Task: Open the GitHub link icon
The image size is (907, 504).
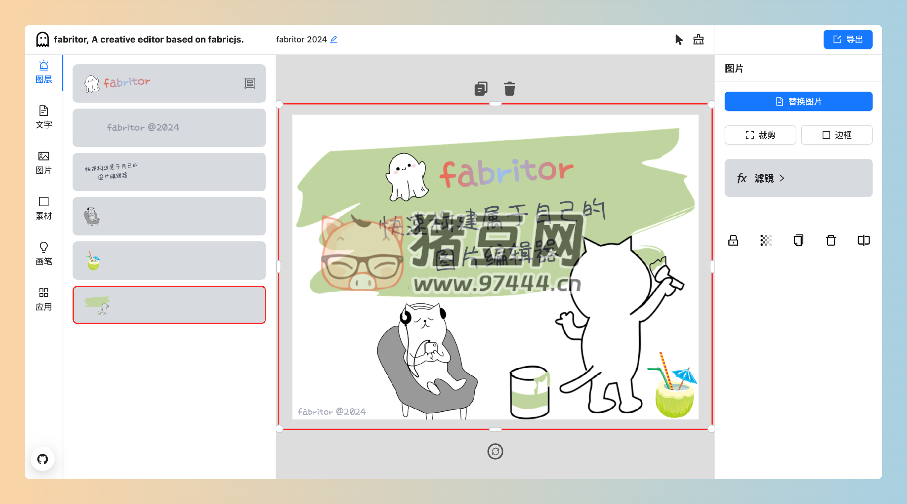Action: pos(43,459)
